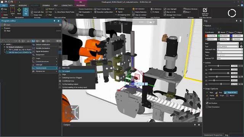This screenshot has width=244, height=137.
Task: Enable the Disable Detectors checkbox
Action: point(133,12)
